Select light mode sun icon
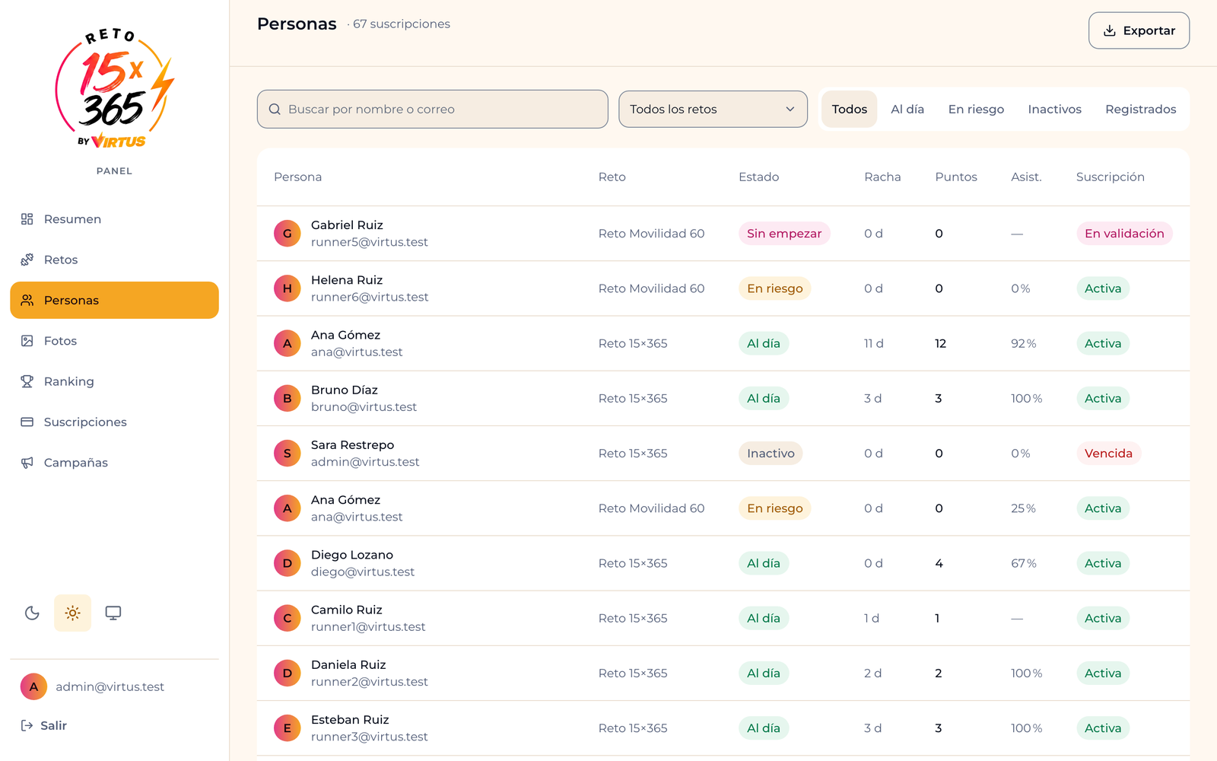This screenshot has width=1217, height=761. 72,613
